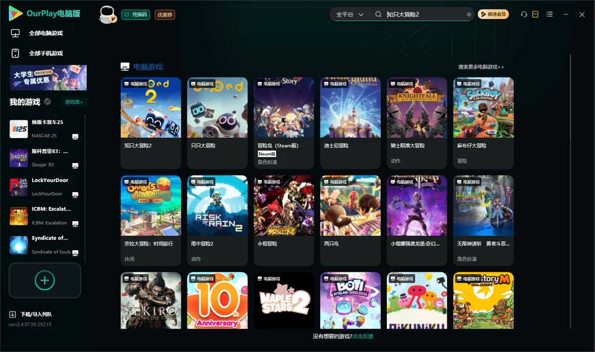Viewport: 595px width, 352px height.
Task: Open the 雨中冒险2 Risk of Rain card
Action: pos(217,221)
